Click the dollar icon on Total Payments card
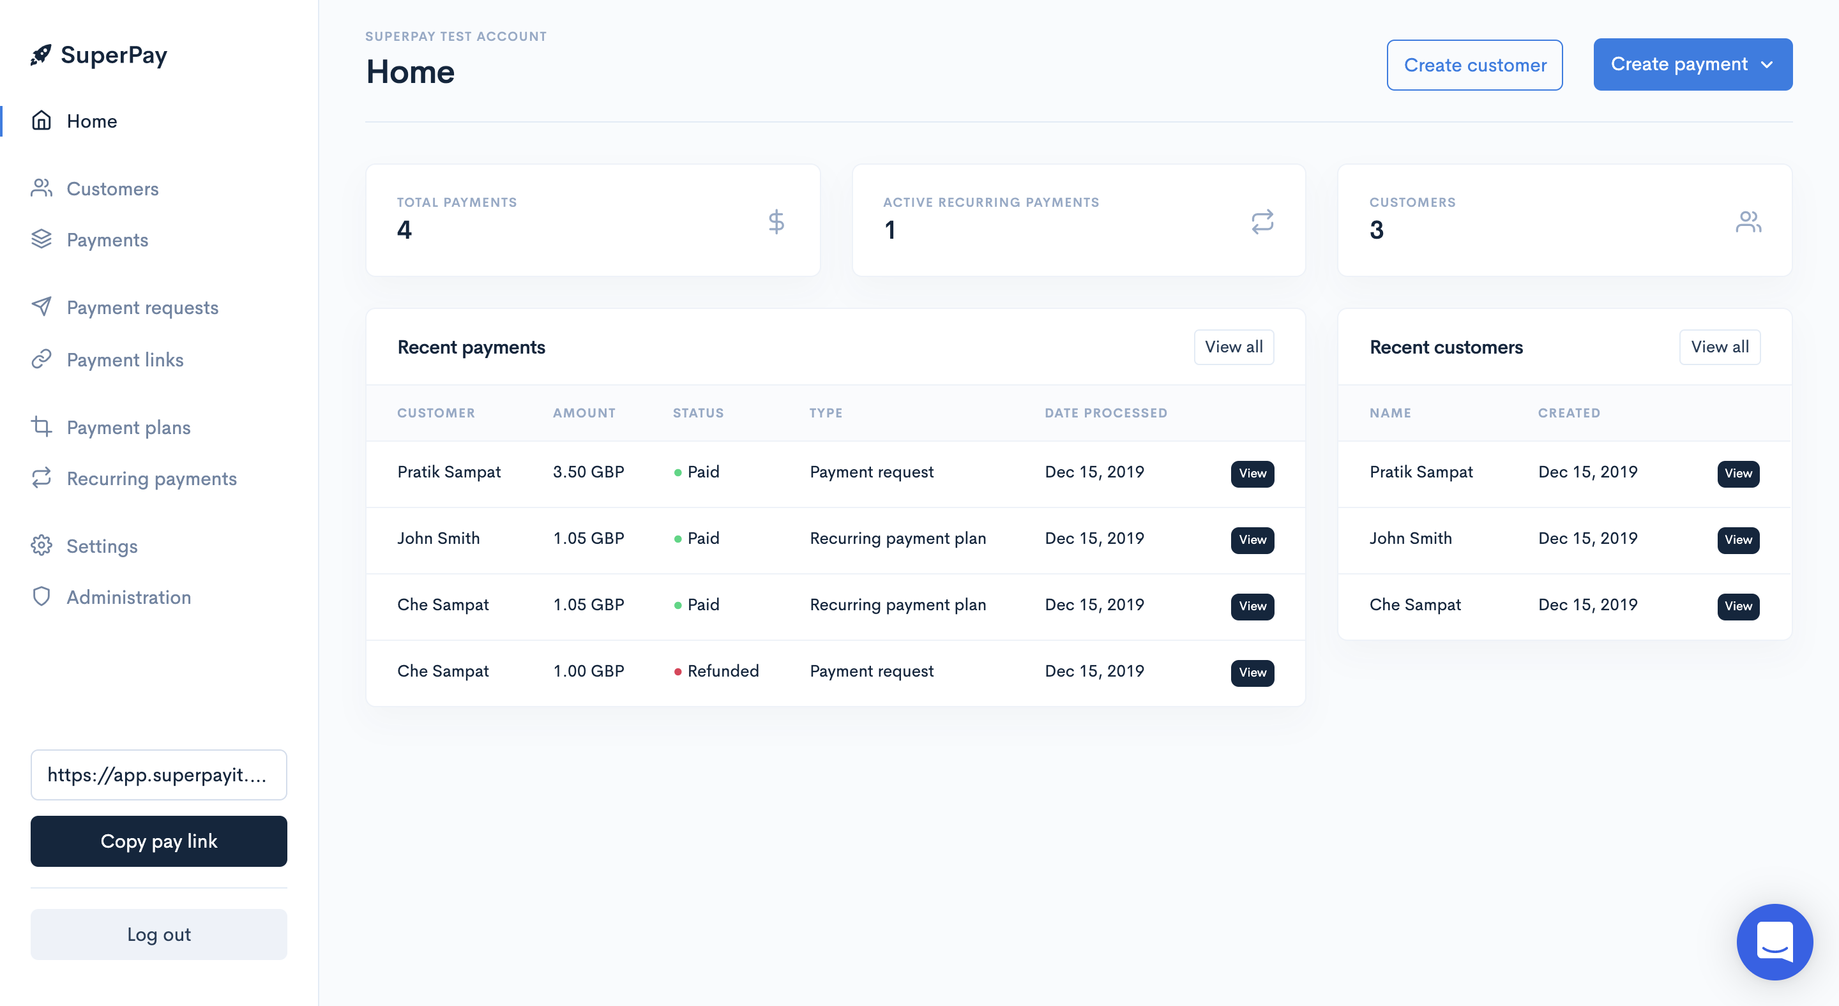Image resolution: width=1839 pixels, height=1006 pixels. (776, 221)
